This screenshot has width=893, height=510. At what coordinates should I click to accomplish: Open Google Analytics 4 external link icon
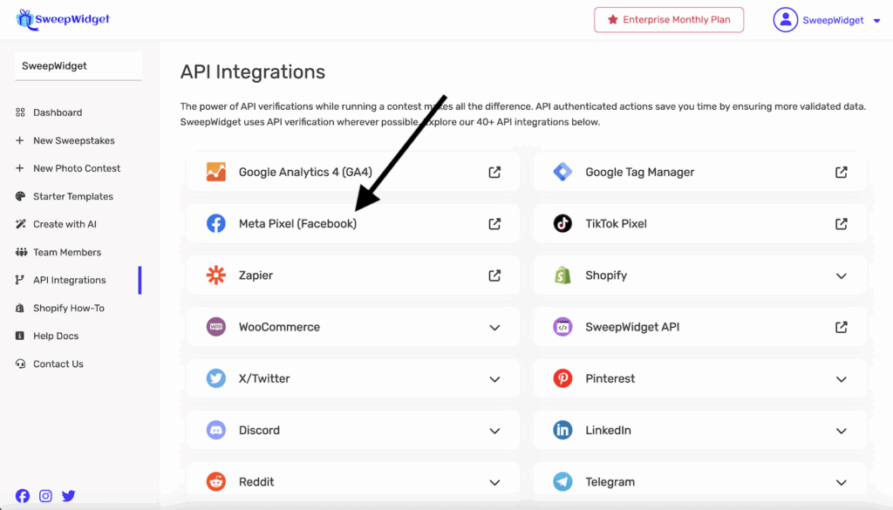coord(494,173)
